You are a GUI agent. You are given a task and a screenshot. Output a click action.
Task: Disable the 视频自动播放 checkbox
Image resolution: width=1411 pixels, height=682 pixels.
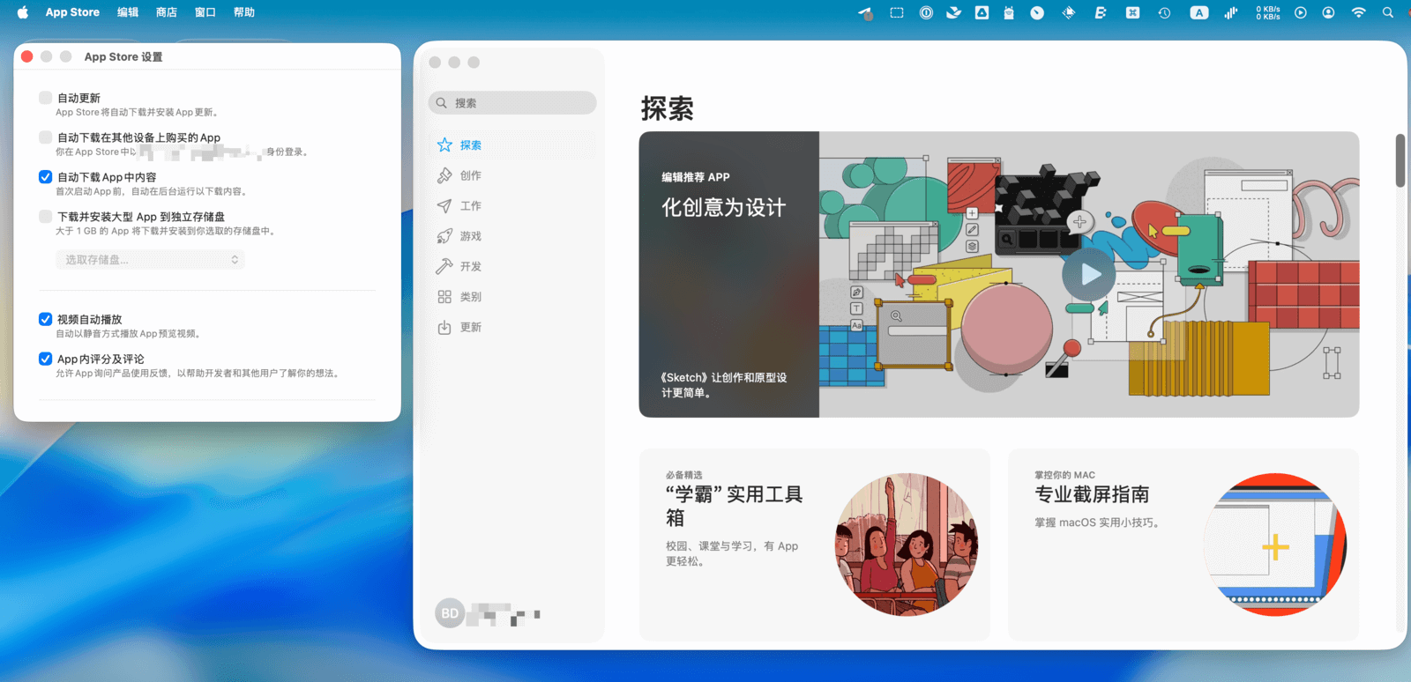coord(46,319)
